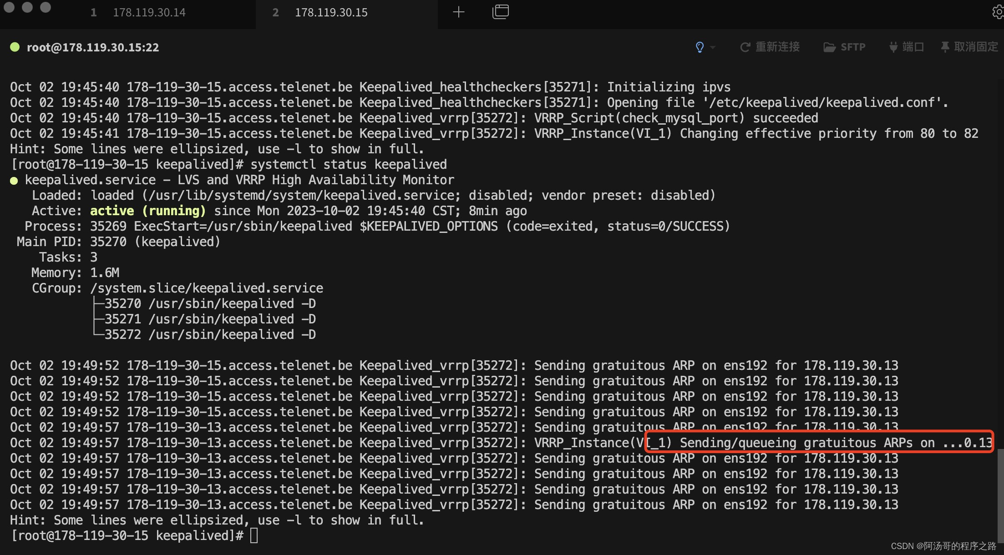Screen dimensions: 1004x555
Task: Click root@178.119.30.15:22 session title
Action: tap(93, 47)
